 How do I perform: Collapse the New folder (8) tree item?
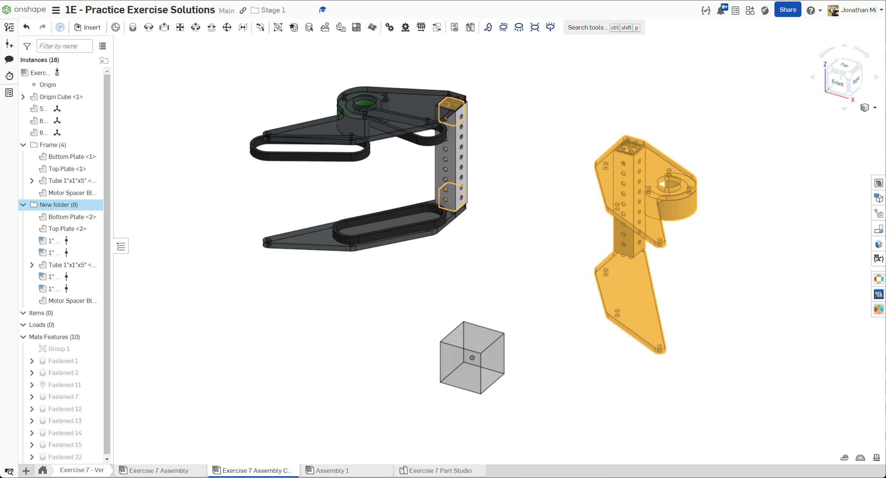tap(23, 205)
